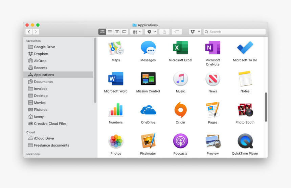
Task: Select the OneDrive app icon
Action: point(148,110)
